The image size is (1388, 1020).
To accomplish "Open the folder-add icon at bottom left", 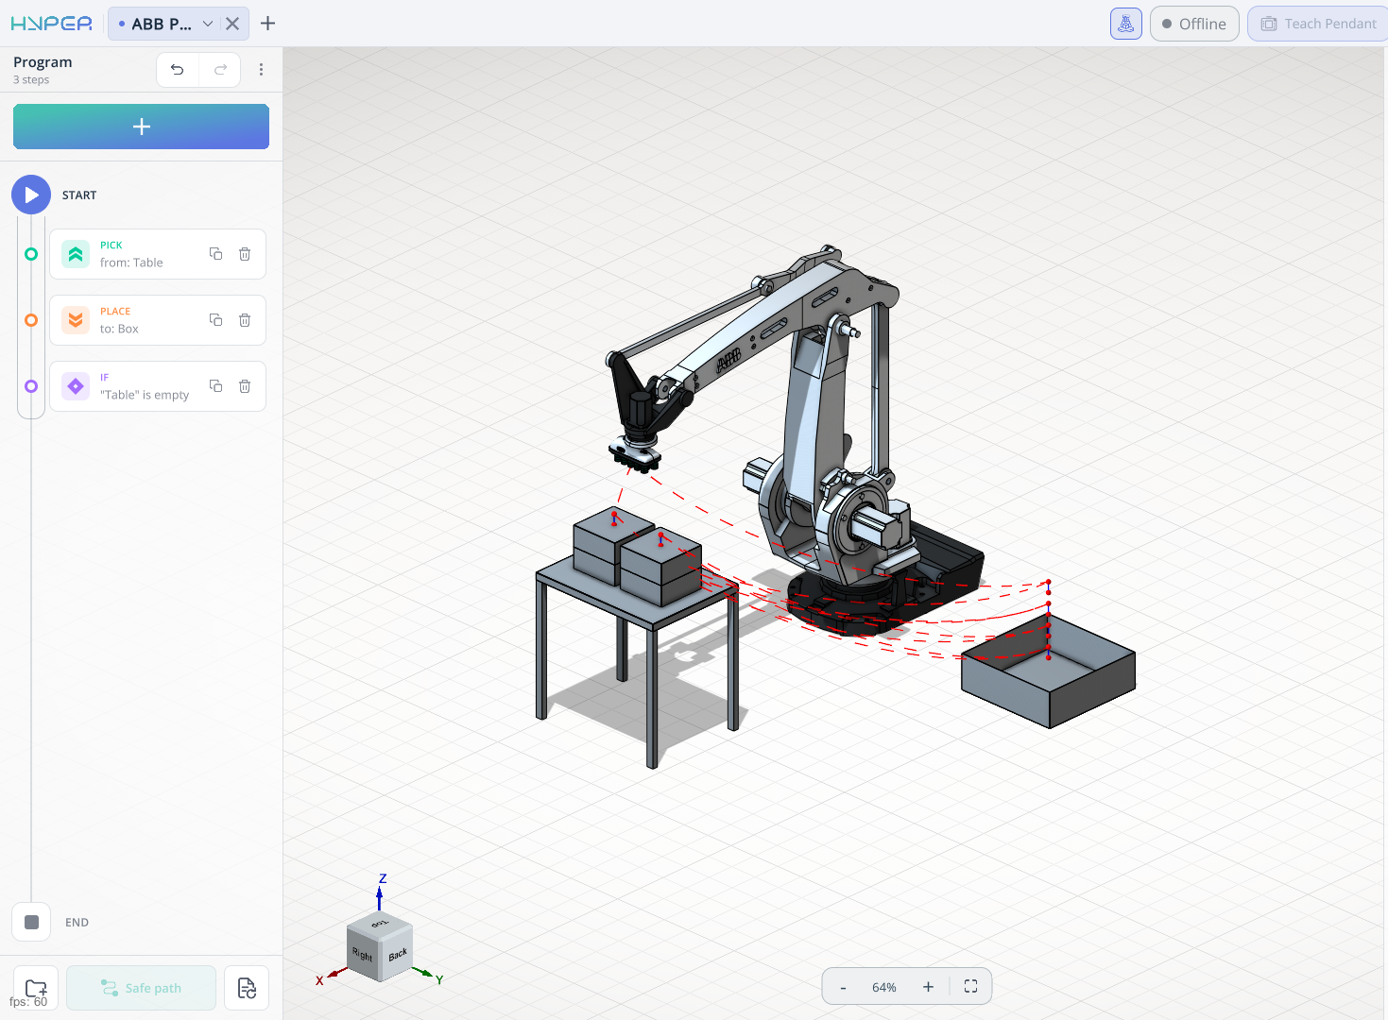I will (36, 988).
